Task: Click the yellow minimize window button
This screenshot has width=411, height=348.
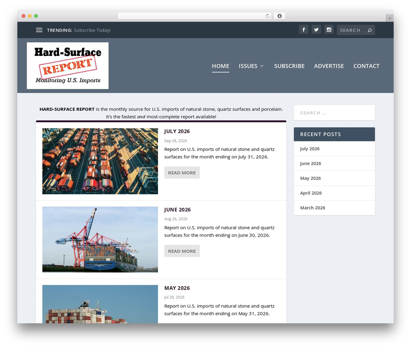Action: [30, 16]
